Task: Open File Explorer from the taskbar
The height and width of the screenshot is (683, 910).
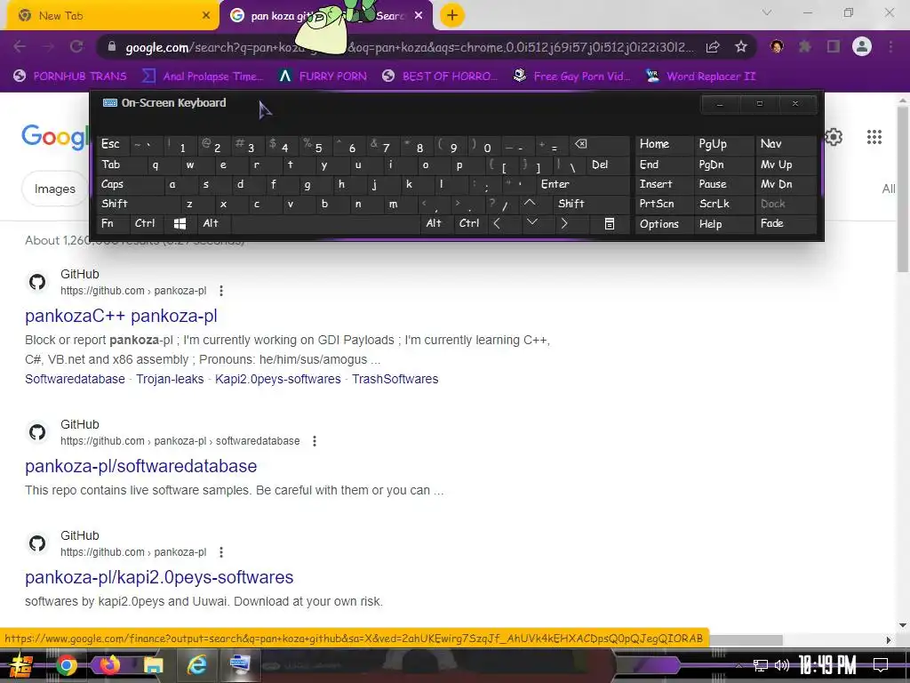Action: click(153, 665)
